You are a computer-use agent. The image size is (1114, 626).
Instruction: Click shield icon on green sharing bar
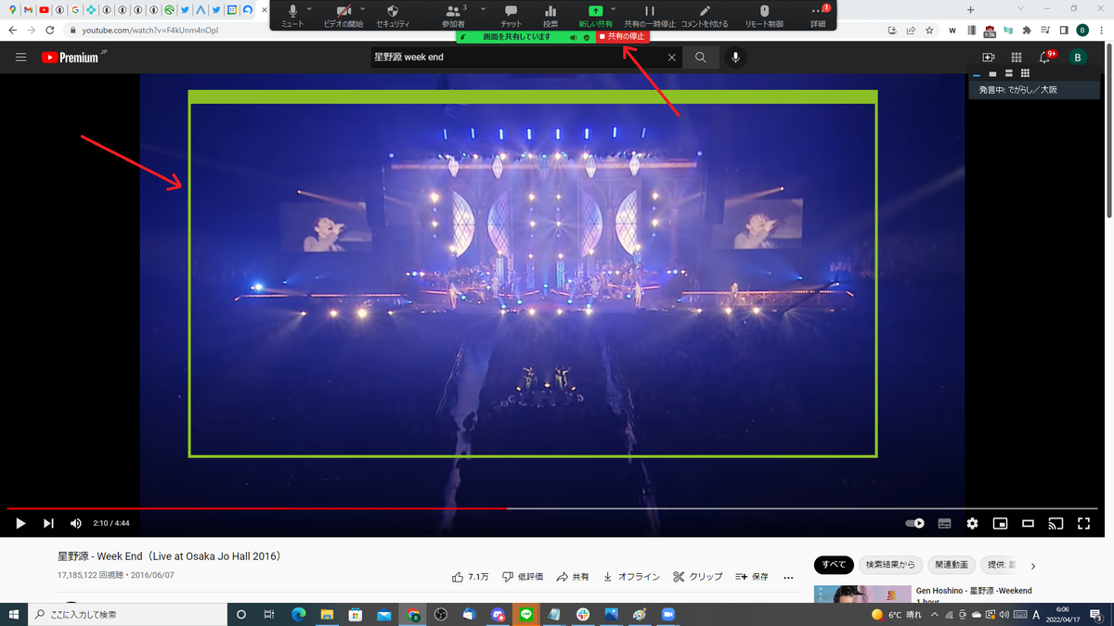(587, 37)
